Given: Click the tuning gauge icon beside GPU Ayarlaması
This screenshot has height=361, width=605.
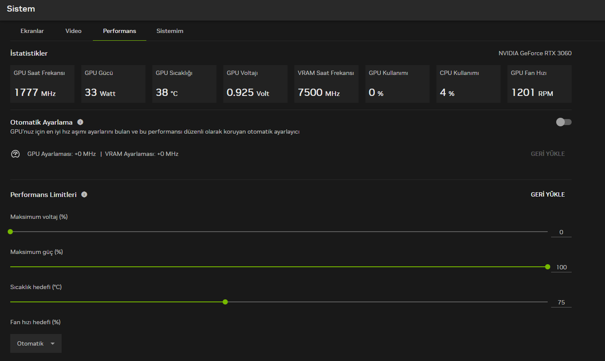Looking at the screenshot, I should tap(15, 154).
